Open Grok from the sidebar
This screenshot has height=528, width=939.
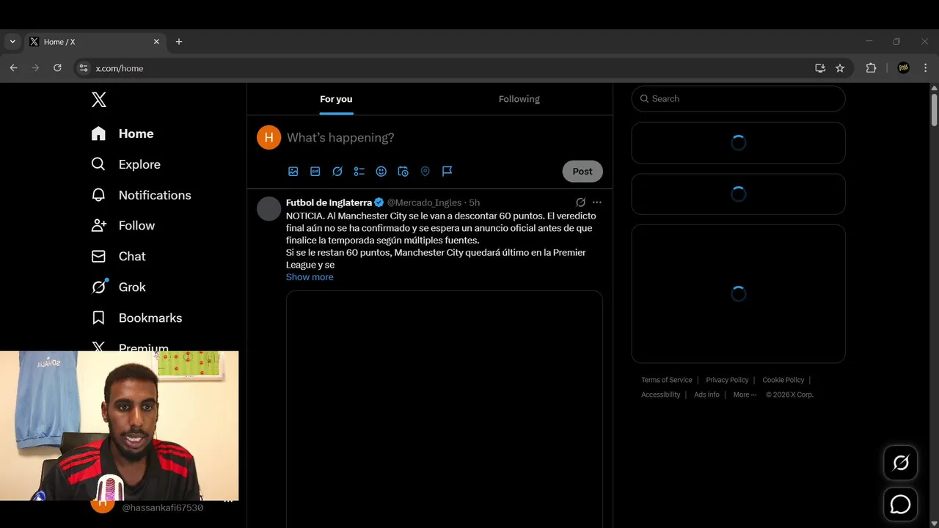point(118,287)
